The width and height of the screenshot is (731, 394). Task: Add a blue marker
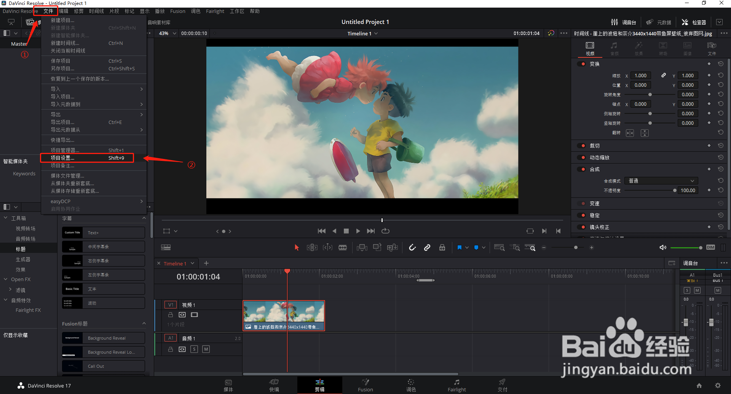tap(476, 248)
